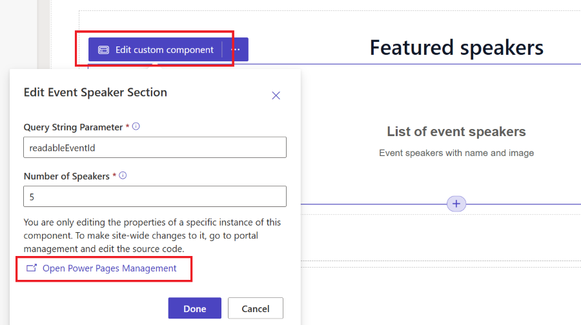
Task: Close the Edit Event Speaker Section dialog
Action: coord(276,95)
